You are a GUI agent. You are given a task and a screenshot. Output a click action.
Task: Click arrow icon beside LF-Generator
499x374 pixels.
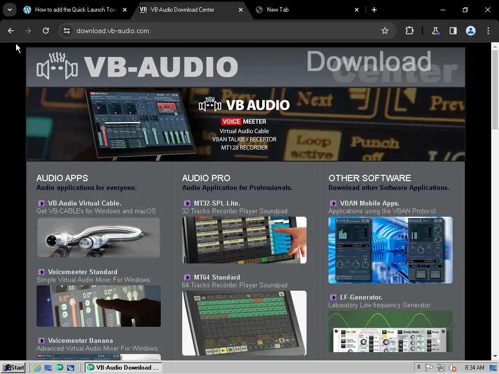click(333, 298)
